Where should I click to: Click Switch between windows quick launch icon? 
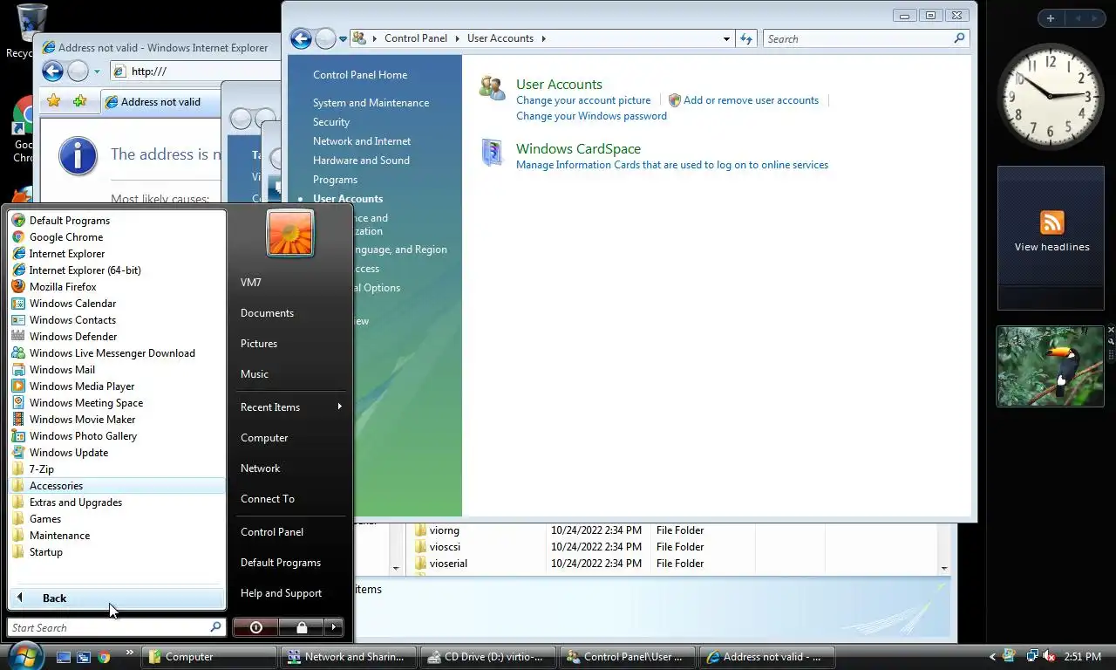click(x=84, y=657)
